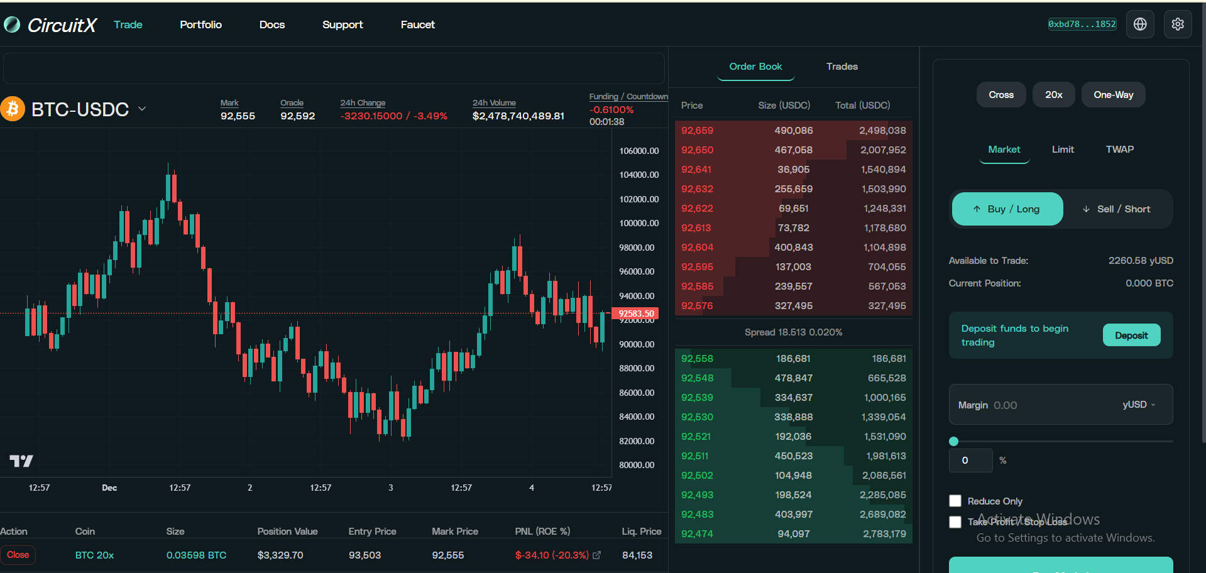The height and width of the screenshot is (573, 1206).
Task: Click the Deposit button
Action: 1131,335
